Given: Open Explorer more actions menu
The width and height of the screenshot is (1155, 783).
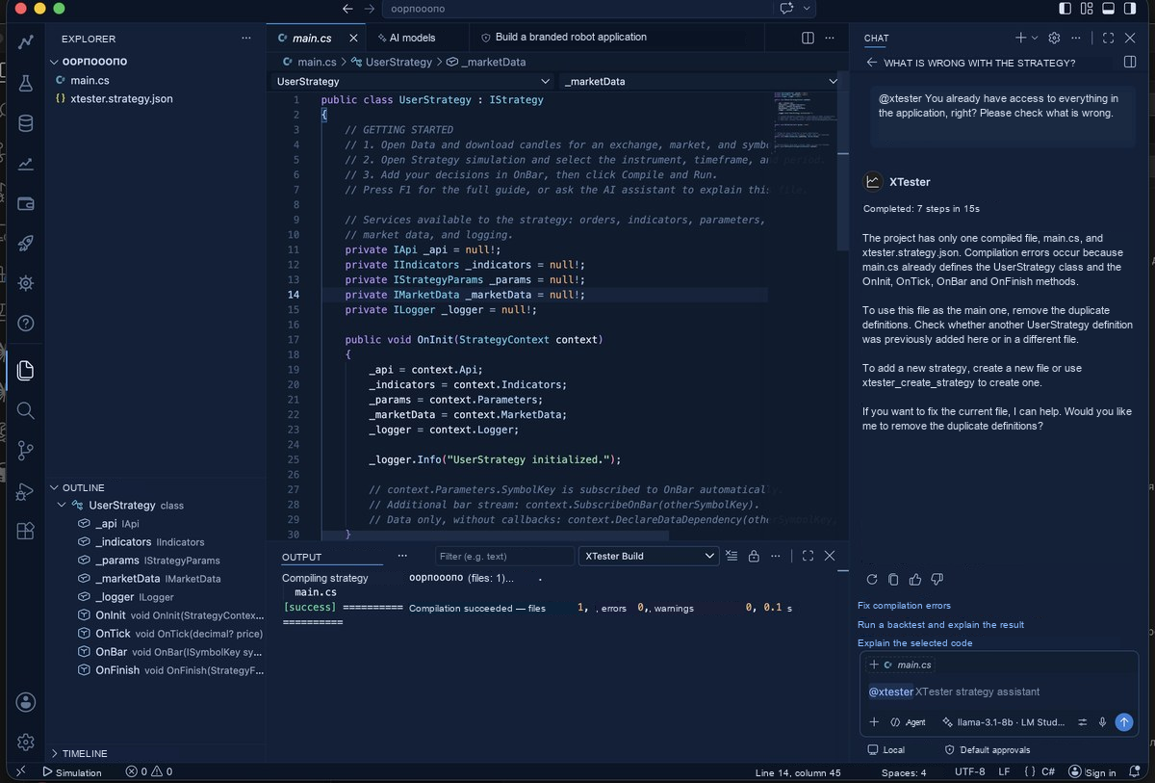Looking at the screenshot, I should pyautogui.click(x=246, y=38).
